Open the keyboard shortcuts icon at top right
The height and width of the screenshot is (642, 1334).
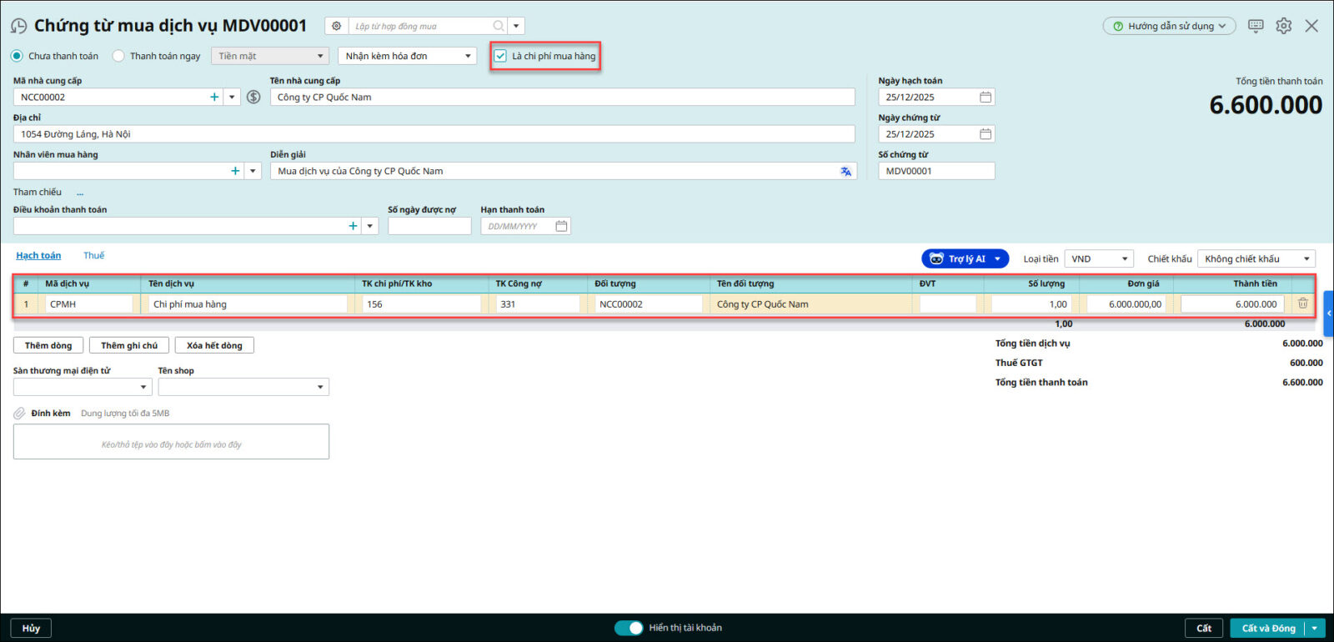tap(1256, 26)
